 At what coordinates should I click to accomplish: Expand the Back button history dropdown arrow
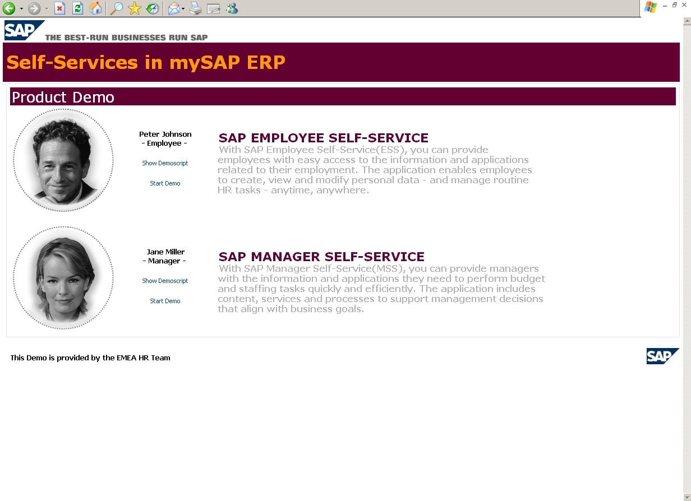coord(21,8)
